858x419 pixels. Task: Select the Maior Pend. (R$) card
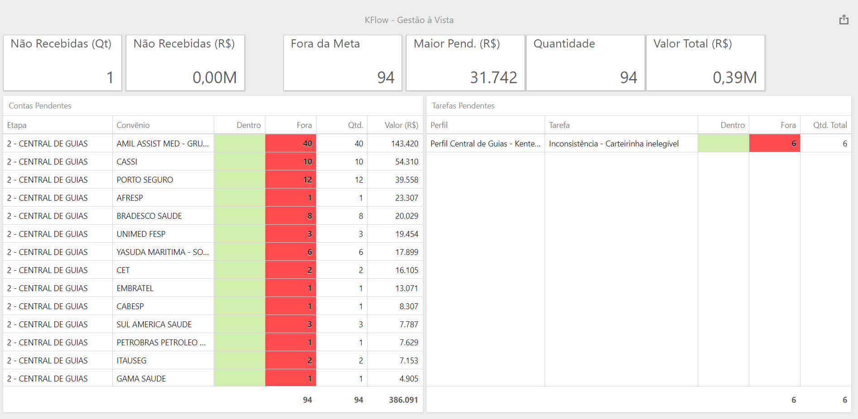coord(465,63)
